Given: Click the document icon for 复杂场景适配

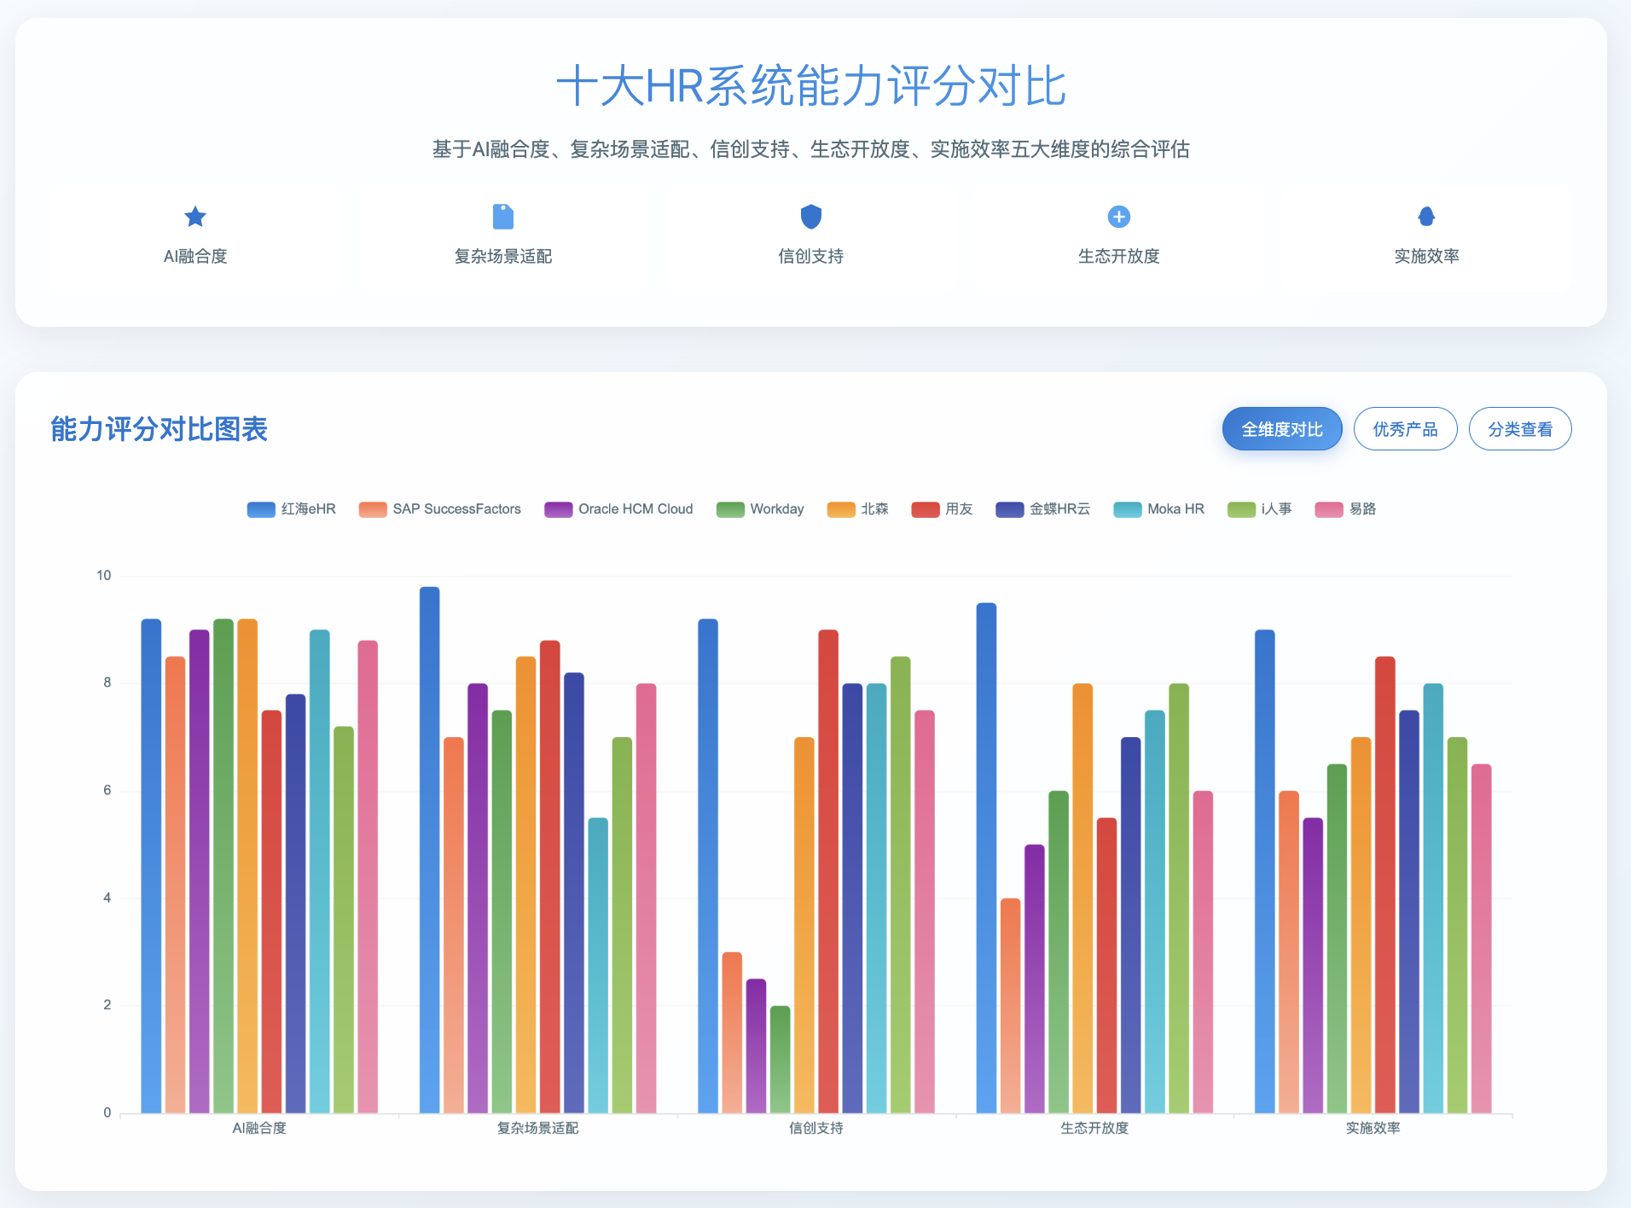Looking at the screenshot, I should 503,217.
